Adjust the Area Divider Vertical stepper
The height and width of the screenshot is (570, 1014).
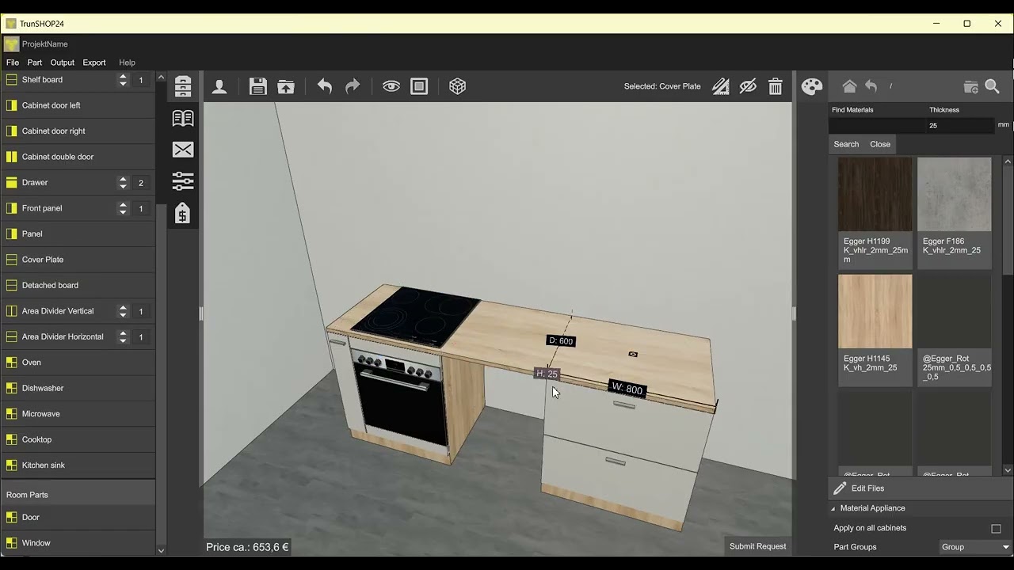[123, 311]
